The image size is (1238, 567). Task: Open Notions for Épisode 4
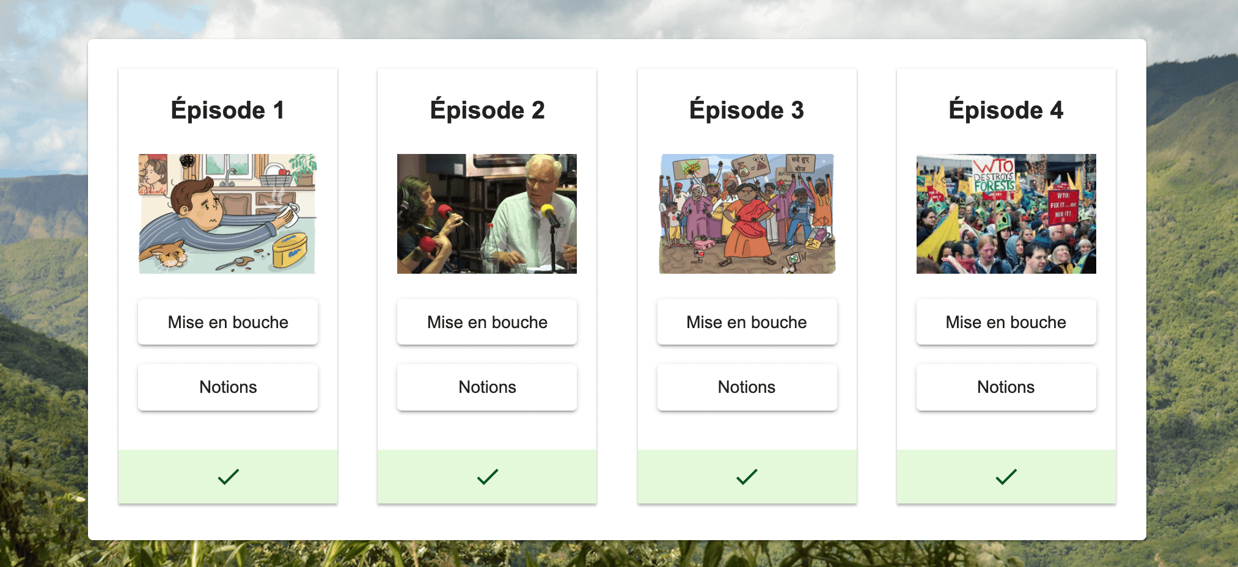[x=1006, y=387]
